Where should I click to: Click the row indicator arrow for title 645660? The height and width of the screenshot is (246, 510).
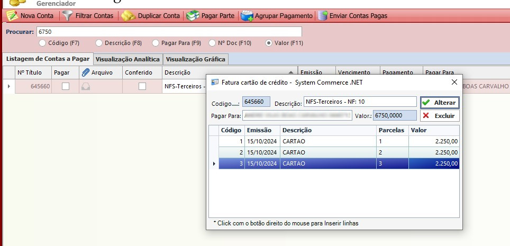pyautogui.click(x=9, y=86)
